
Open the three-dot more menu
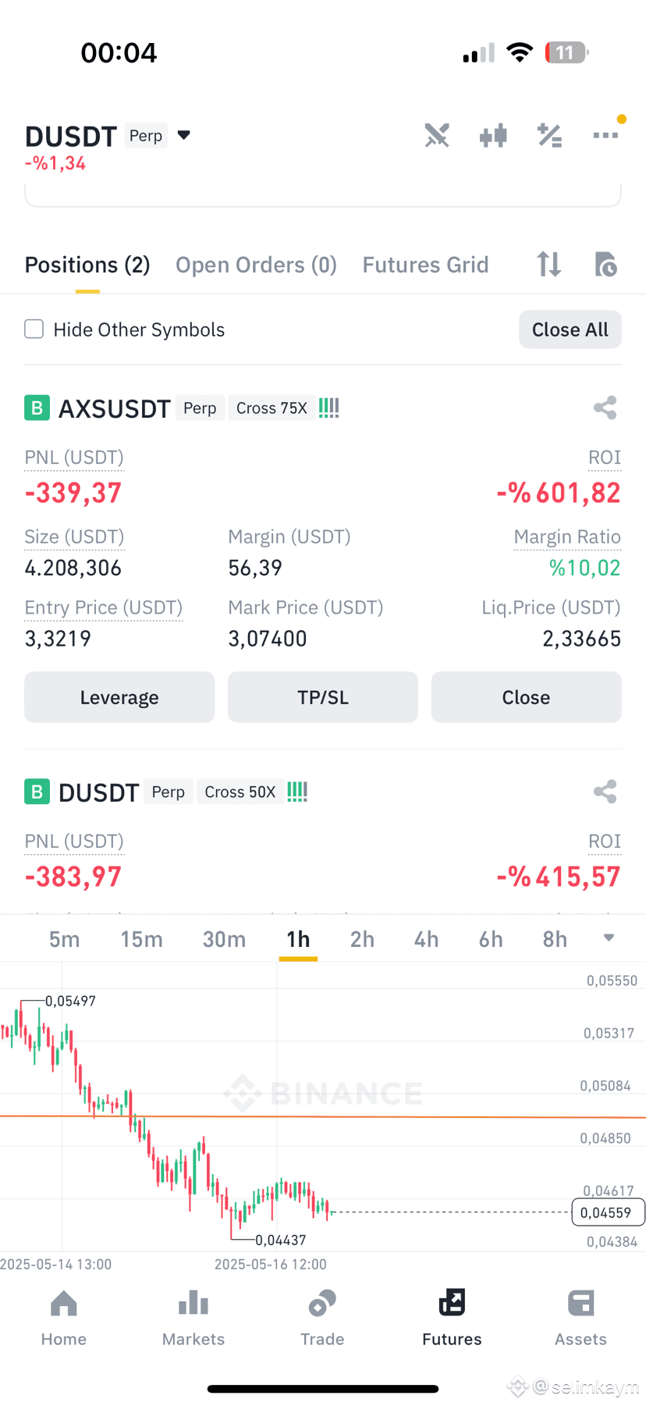[x=605, y=135]
